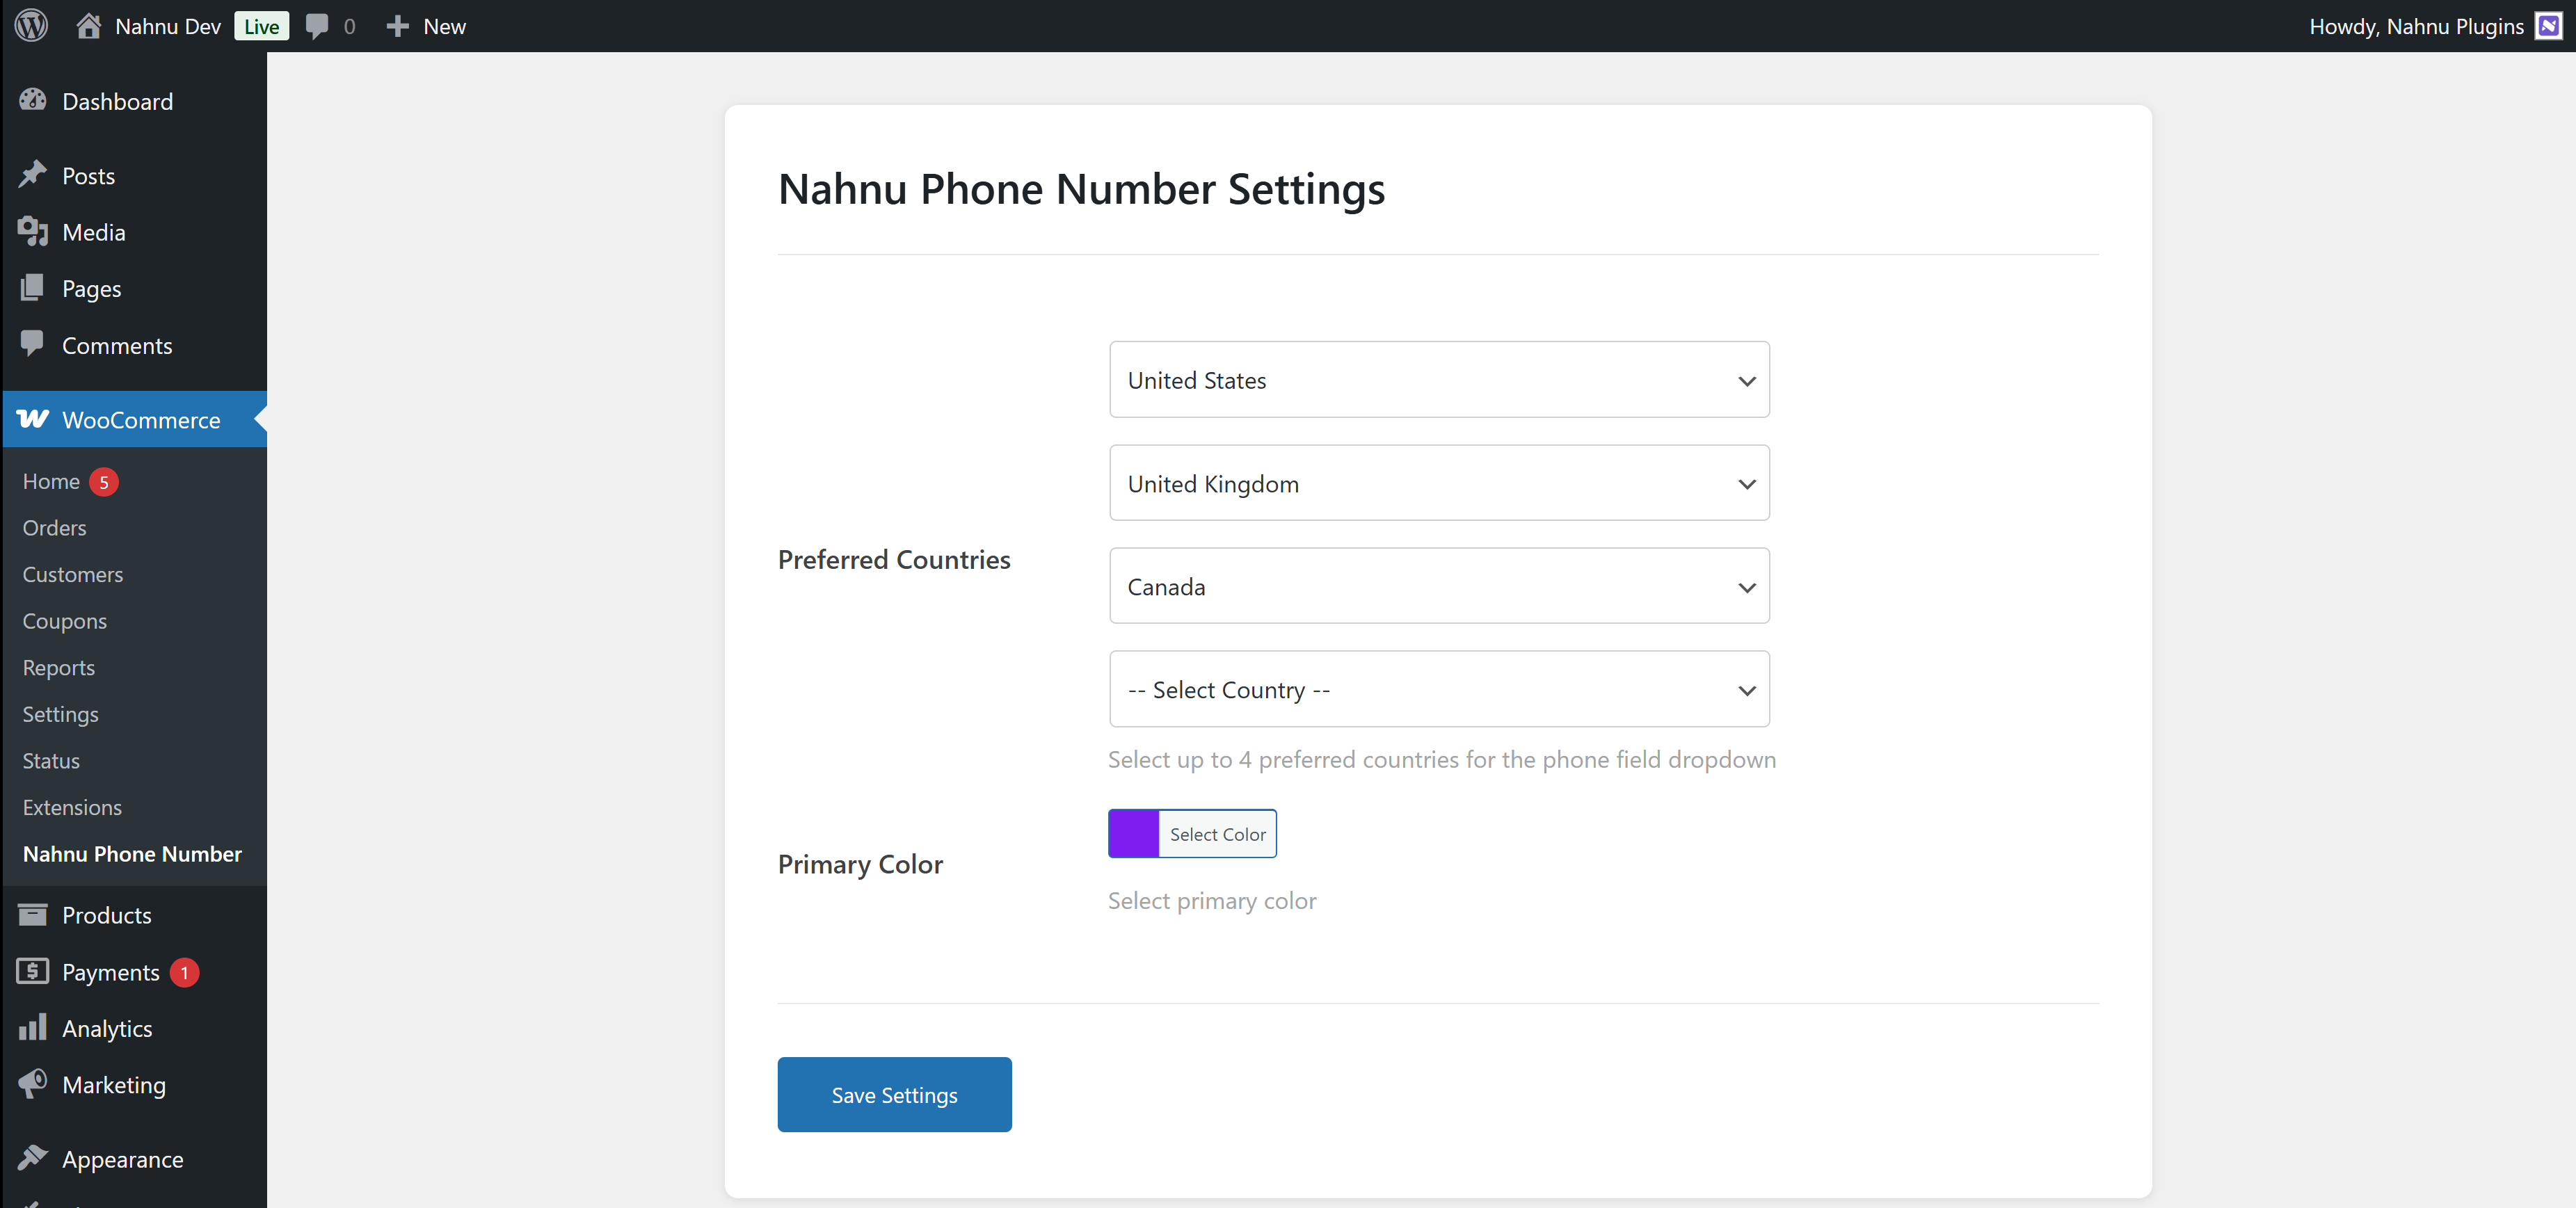
Task: Open the WordPress logo menu
Action: 30,26
